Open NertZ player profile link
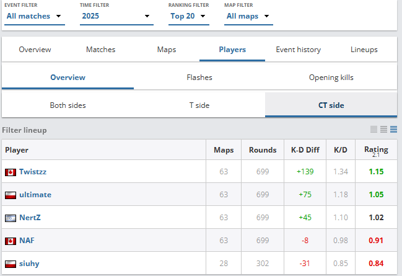The image size is (402, 276). click(x=30, y=218)
